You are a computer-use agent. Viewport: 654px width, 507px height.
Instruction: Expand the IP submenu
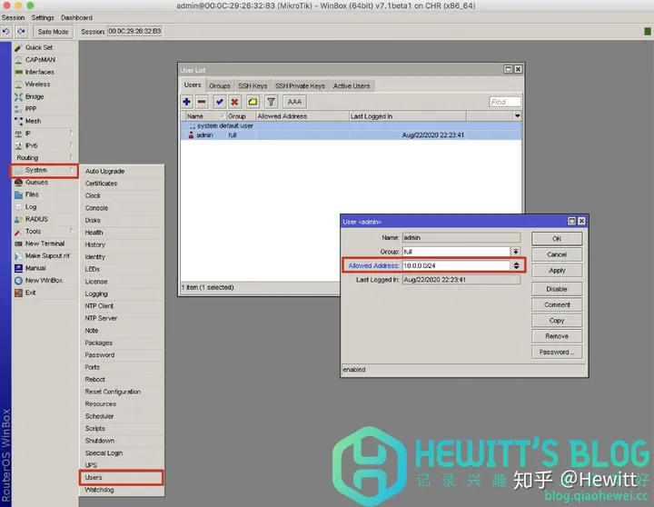(45, 134)
